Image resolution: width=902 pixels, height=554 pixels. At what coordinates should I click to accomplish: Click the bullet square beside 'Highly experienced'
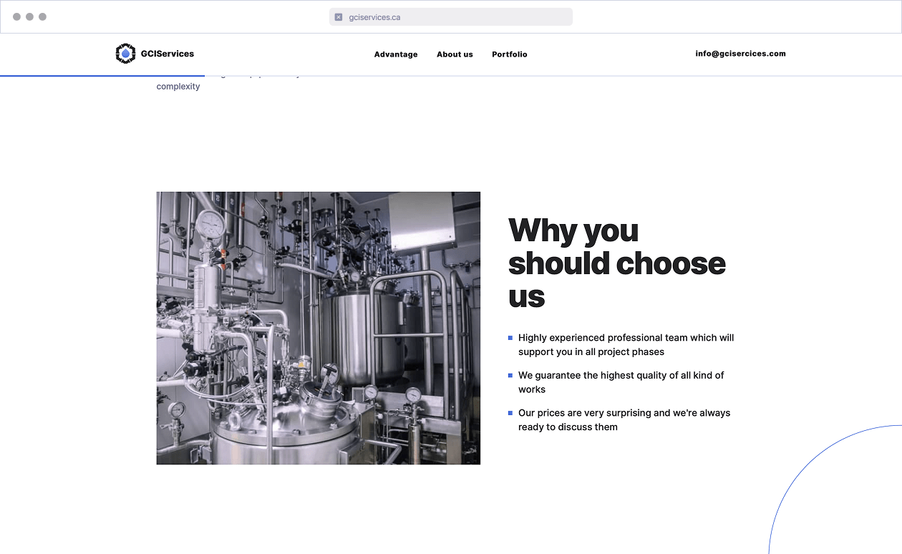click(510, 338)
